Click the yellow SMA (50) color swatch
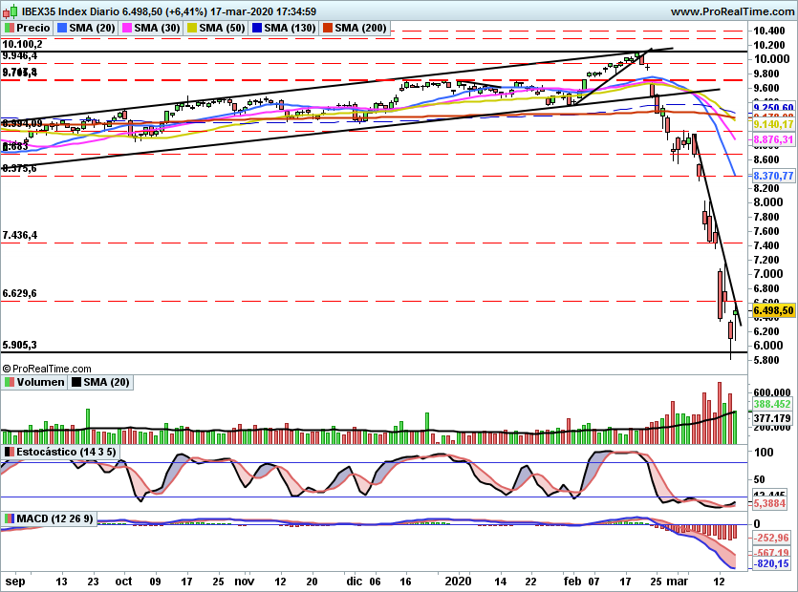Viewport: 798px width, 592px height. [189, 28]
